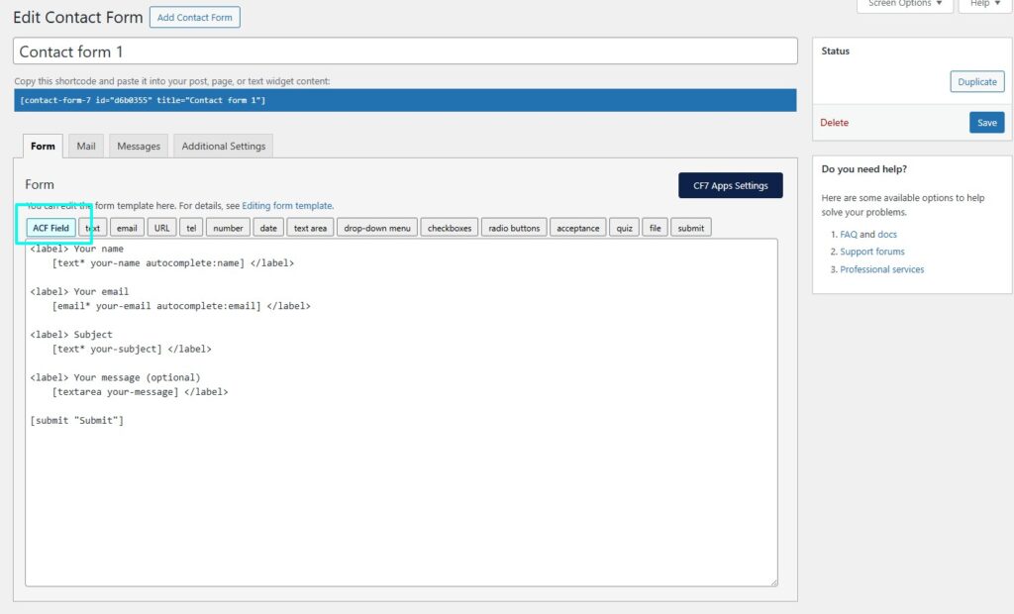Click the Contact form 1 title field
Image resolution: width=1014 pixels, height=614 pixels.
405,51
